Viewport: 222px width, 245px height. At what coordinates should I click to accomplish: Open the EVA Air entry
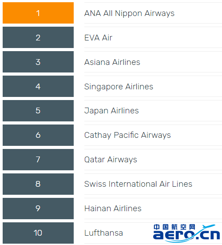(98, 38)
